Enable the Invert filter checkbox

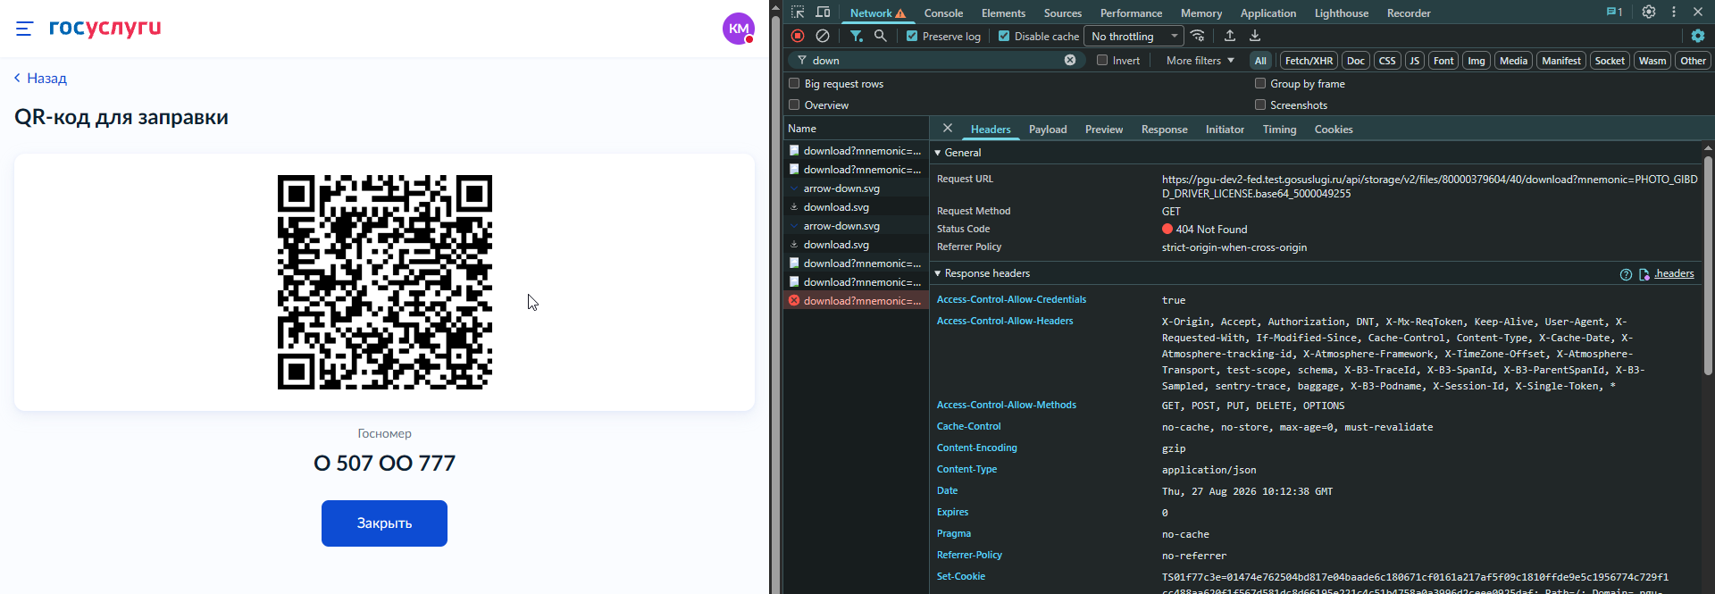point(1102,60)
